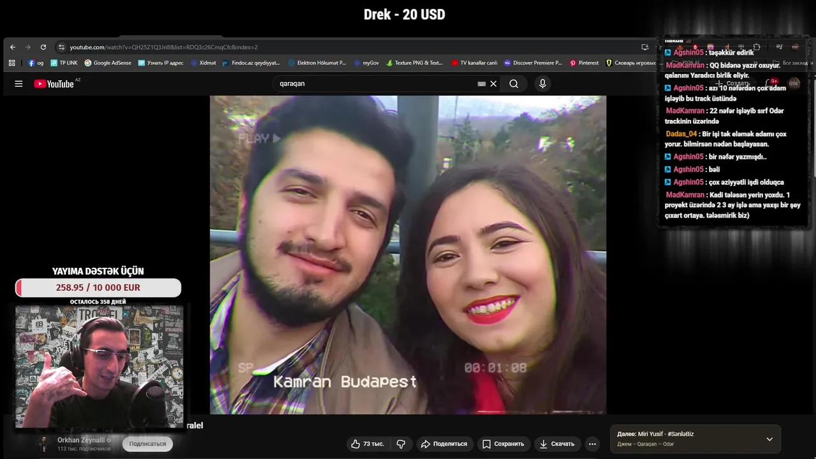Viewport: 816px width, 459px height.
Task: Open the site information icon in address bar
Action: 61,47
